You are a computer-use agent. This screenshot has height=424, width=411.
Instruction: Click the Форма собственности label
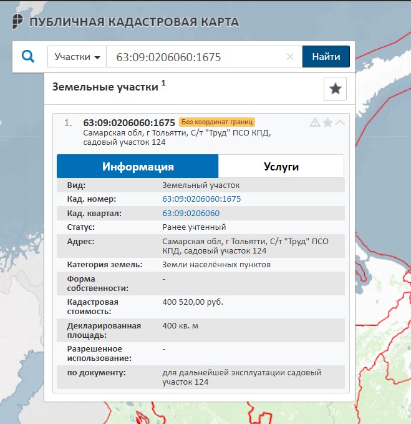(x=98, y=283)
